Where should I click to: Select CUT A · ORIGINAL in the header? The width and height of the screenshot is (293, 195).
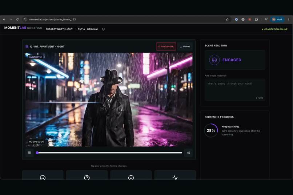(88, 29)
